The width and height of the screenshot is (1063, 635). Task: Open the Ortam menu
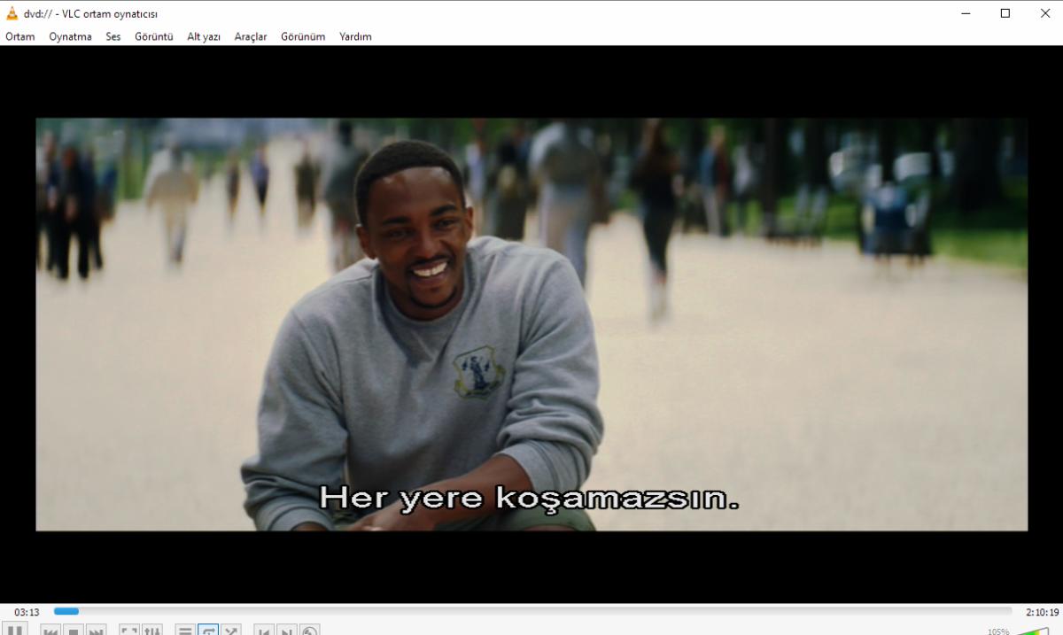pos(20,36)
